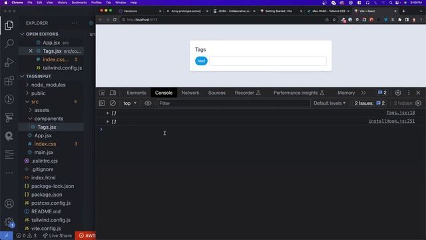Viewport: 426px width, 240px height.
Task: Click the localhost address bar
Action: pyautogui.click(x=223, y=19)
